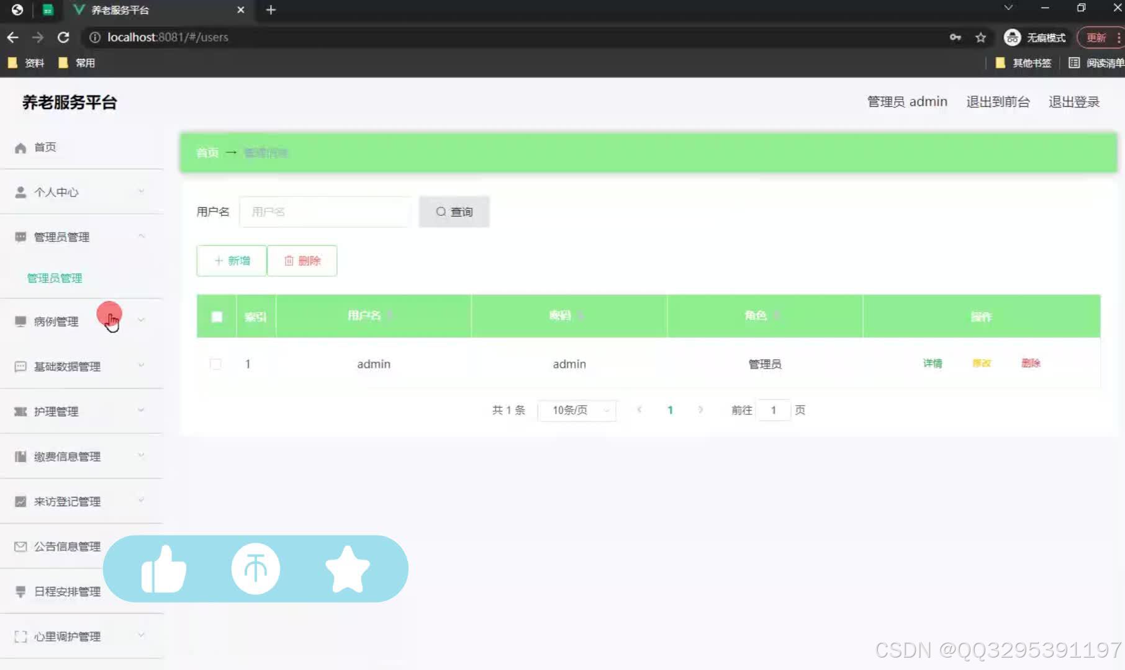Screen dimensions: 1125x670
Task: Click the chart icon beside 缴费信息管理
Action: point(20,457)
